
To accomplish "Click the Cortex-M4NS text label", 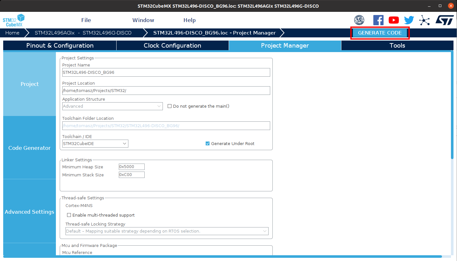I will tap(79, 206).
